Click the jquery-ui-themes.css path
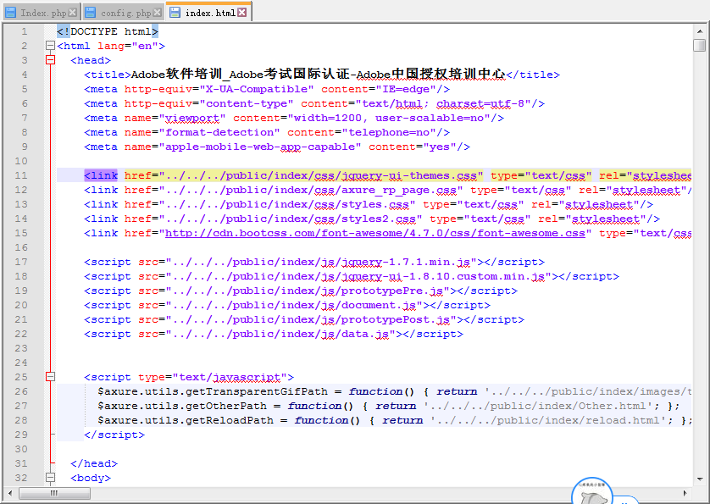The image size is (710, 504). pos(320,175)
